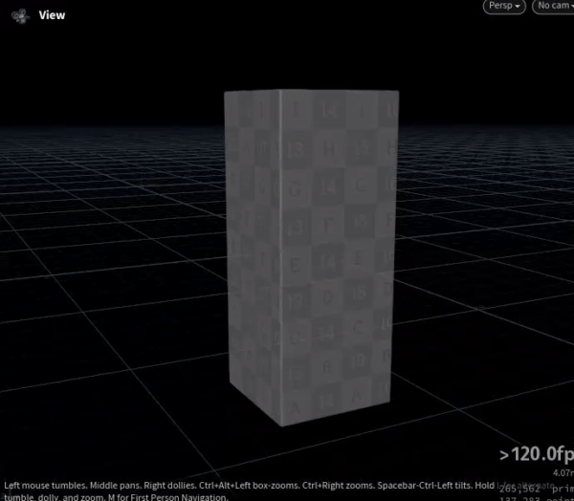Click the View label in viewport header
Viewport: 574px width, 501px height.
click(52, 15)
